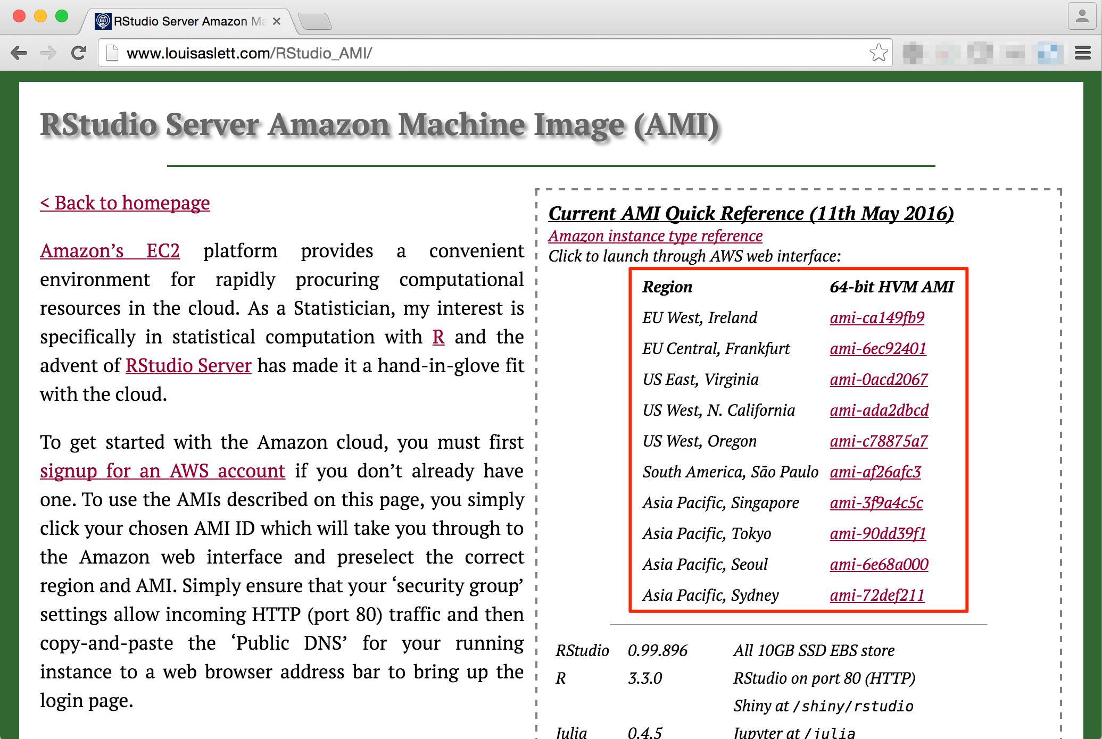Click the 'Shiny at /shiny/rstudio' text
This screenshot has height=739, width=1102.
pyautogui.click(x=823, y=706)
